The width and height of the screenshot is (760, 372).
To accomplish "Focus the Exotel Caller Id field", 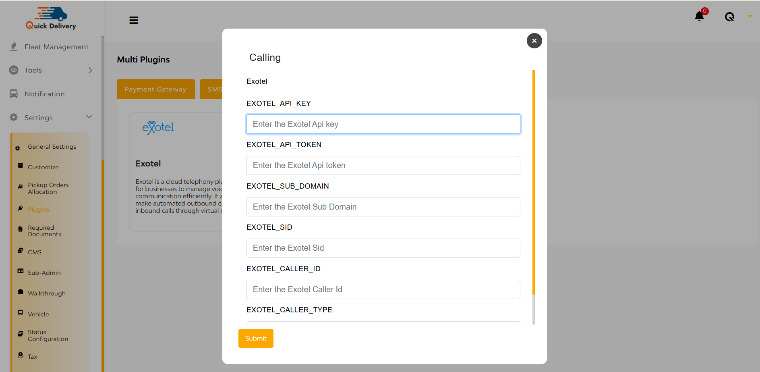I will pyautogui.click(x=383, y=289).
